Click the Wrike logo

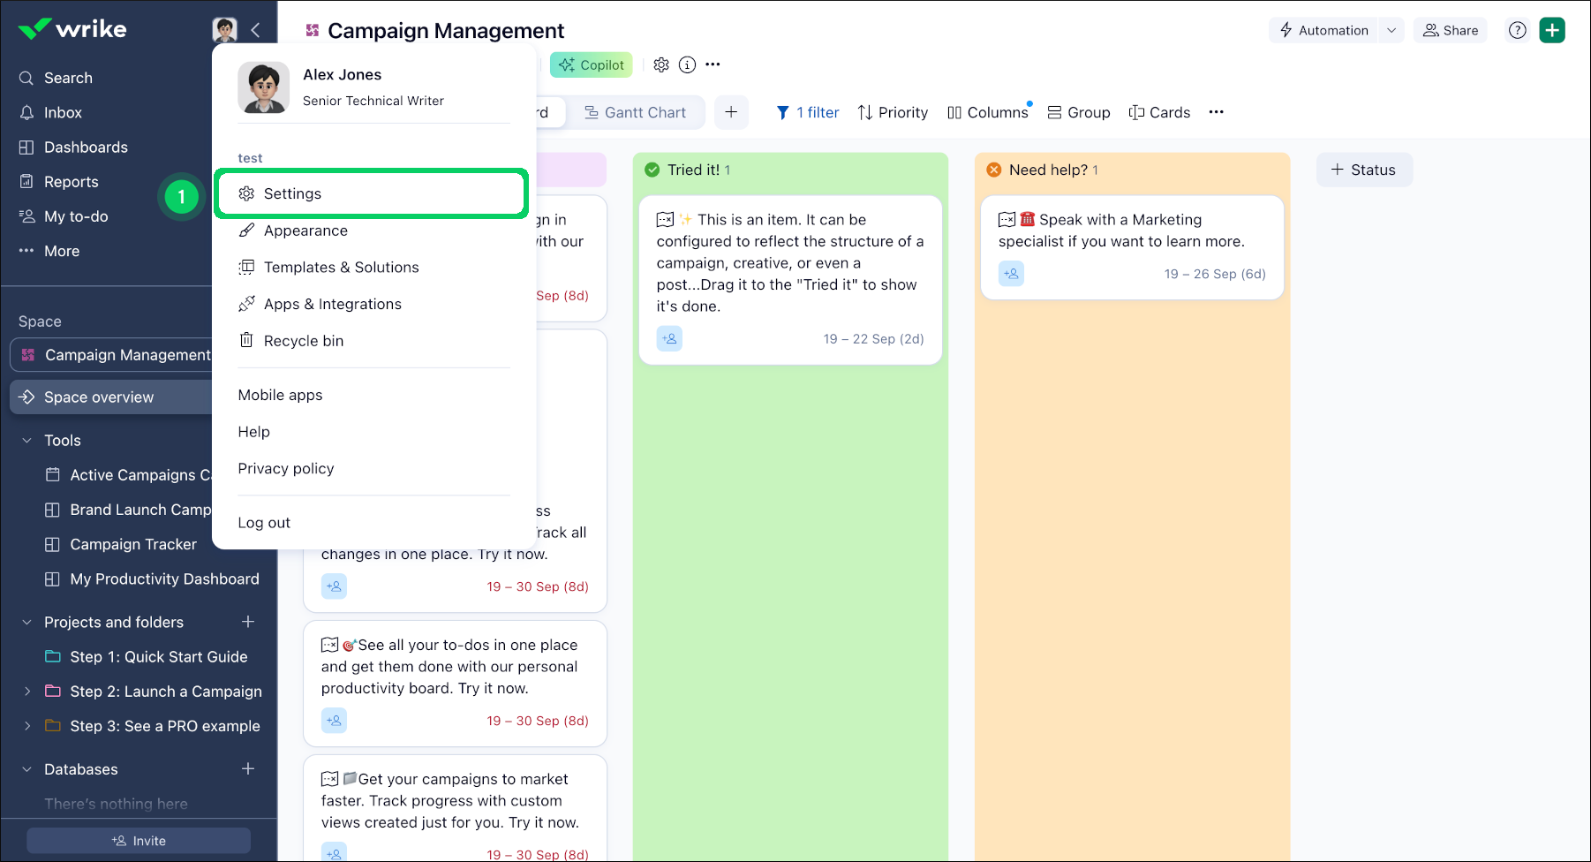(x=72, y=29)
